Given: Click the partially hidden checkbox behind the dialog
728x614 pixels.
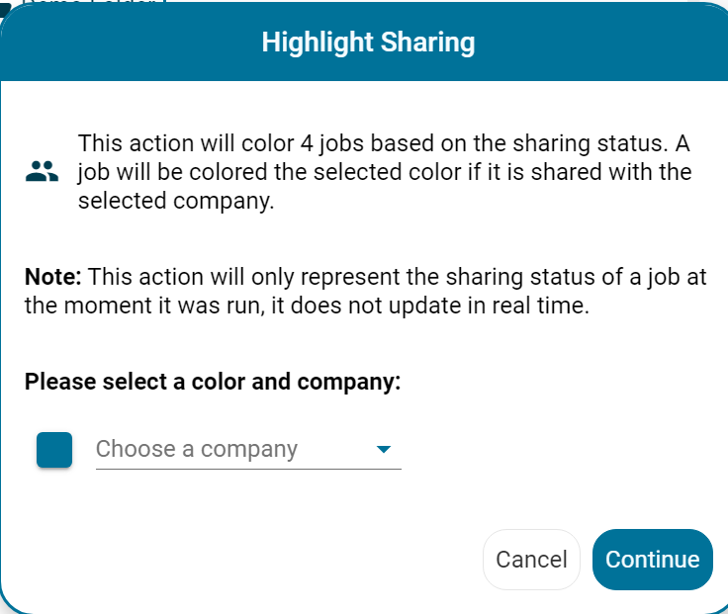Looking at the screenshot, I should pyautogui.click(x=5, y=6).
